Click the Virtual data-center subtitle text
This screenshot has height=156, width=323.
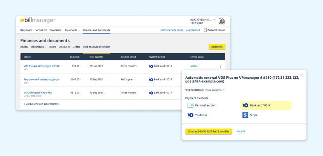pyautogui.click(x=33, y=96)
